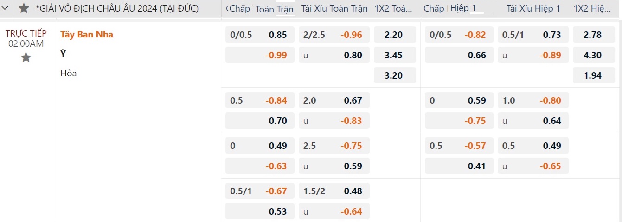
Task: Click first-half over 0.5/1 odds 0.73
Action: pyautogui.click(x=533, y=35)
